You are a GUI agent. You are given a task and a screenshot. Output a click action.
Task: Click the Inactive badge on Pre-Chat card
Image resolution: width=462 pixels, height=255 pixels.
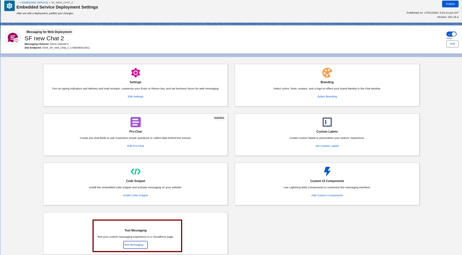[219, 118]
